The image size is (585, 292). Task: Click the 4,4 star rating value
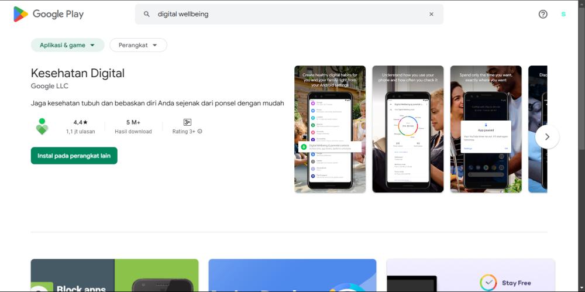click(x=80, y=122)
